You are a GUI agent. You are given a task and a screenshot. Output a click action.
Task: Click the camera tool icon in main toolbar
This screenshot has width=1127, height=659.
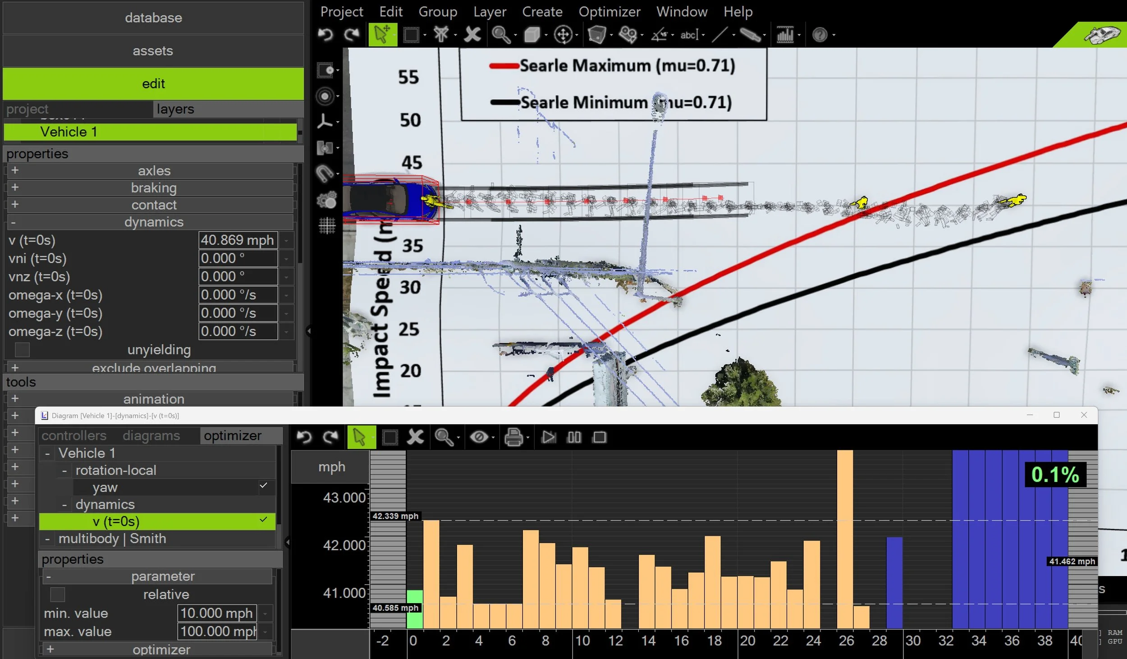[x=627, y=35]
